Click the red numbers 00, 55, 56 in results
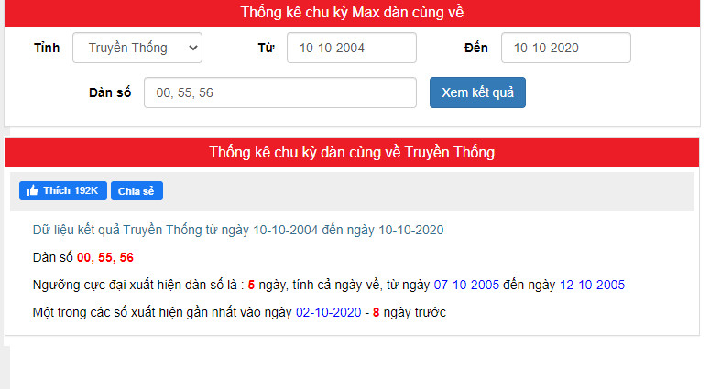The width and height of the screenshot is (710, 389). (105, 257)
